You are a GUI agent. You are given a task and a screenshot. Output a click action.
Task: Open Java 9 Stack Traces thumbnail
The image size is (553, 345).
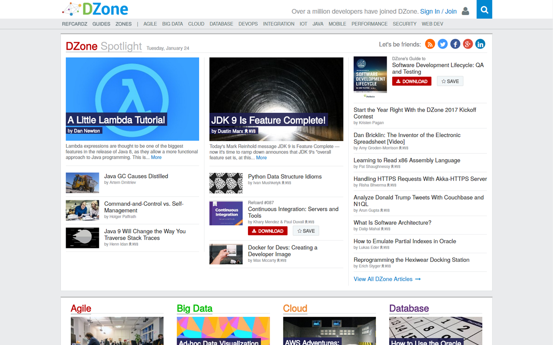click(x=82, y=238)
